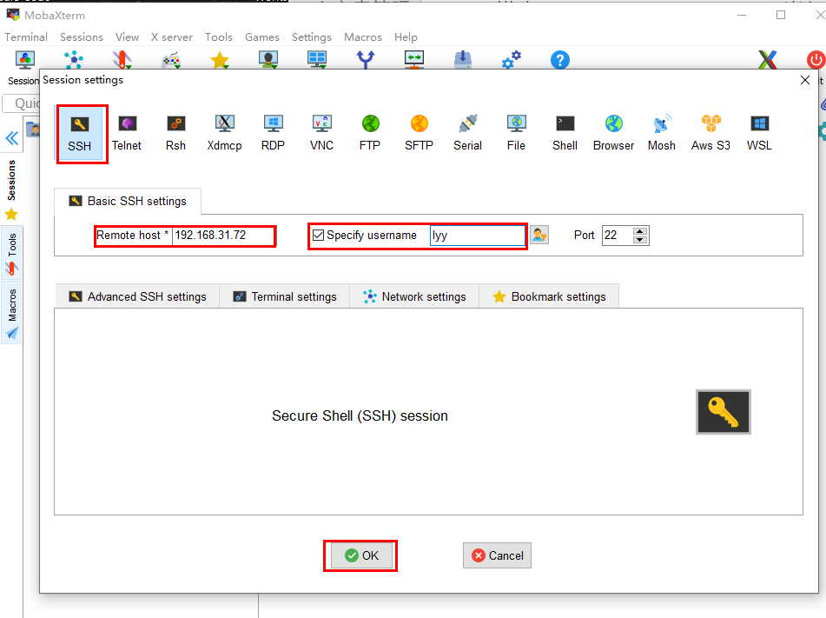Choose the Shell session type
This screenshot has width=826, height=618.
(x=565, y=133)
